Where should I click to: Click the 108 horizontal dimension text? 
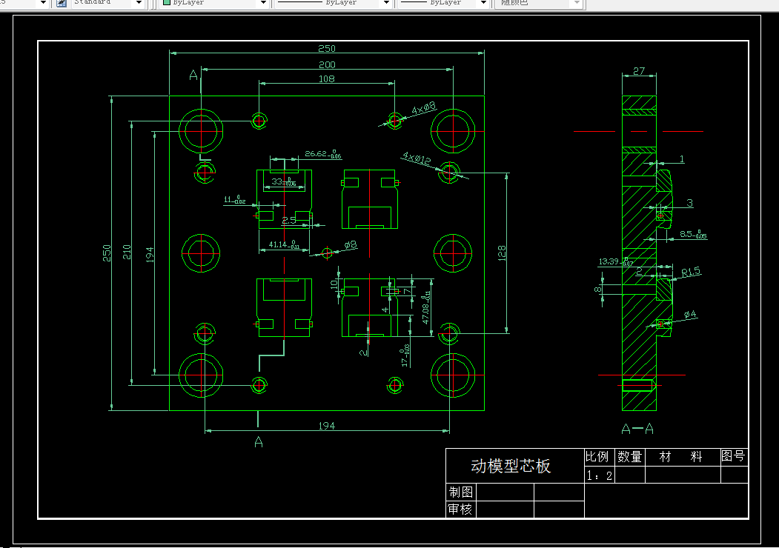[326, 78]
